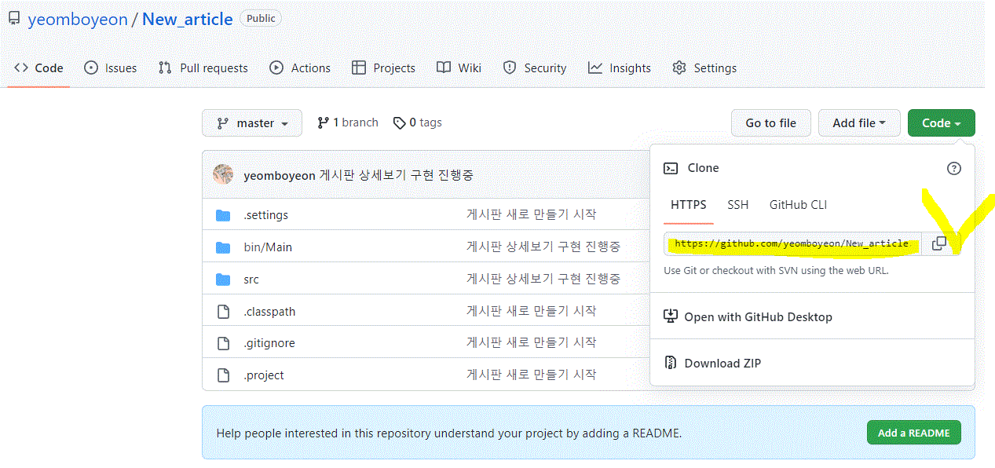Choose Open with GitHub Desktop
The width and height of the screenshot is (995, 468).
pyautogui.click(x=759, y=317)
